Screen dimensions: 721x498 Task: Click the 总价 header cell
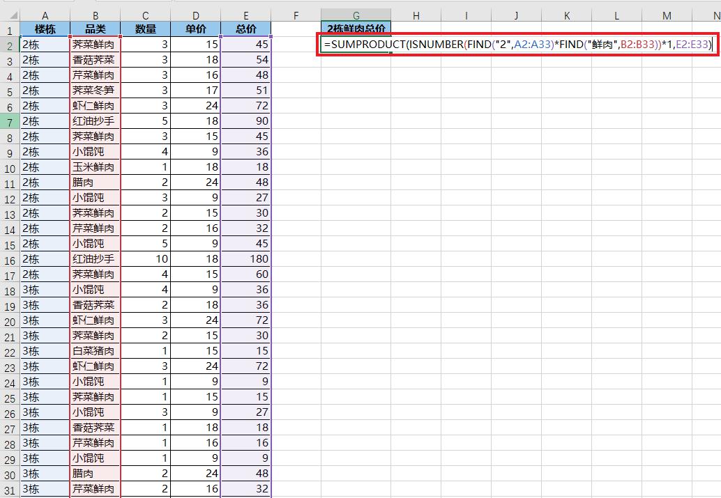point(246,29)
